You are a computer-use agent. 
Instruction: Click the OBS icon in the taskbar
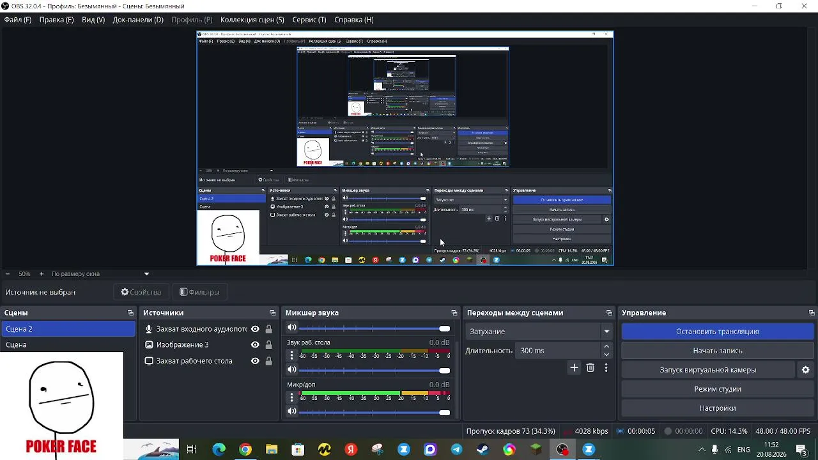562,450
